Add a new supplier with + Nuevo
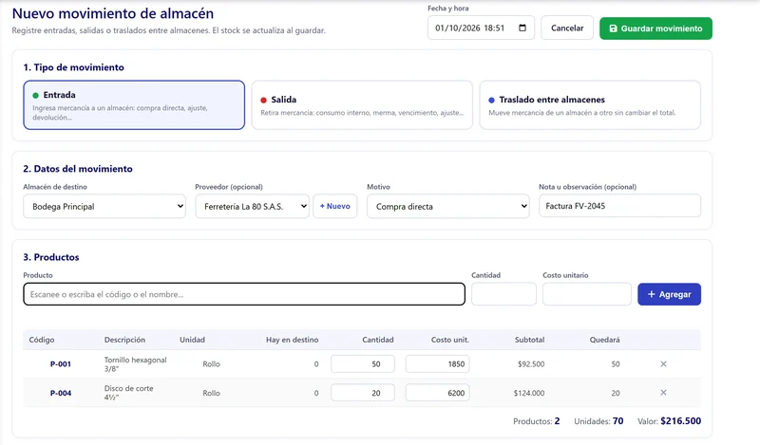This screenshot has height=445, width=760. [x=335, y=206]
